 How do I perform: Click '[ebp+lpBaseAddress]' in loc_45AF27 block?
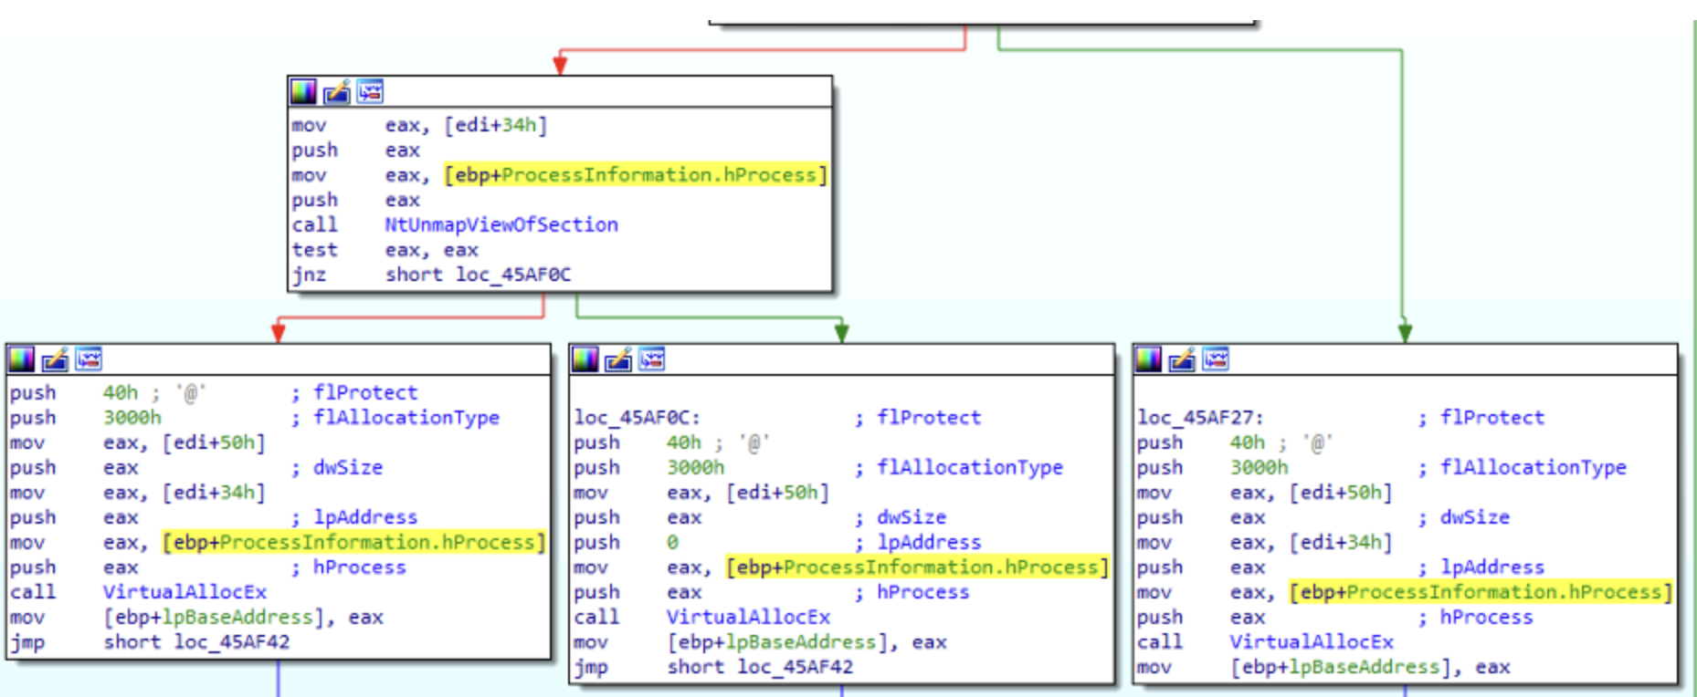click(1341, 667)
